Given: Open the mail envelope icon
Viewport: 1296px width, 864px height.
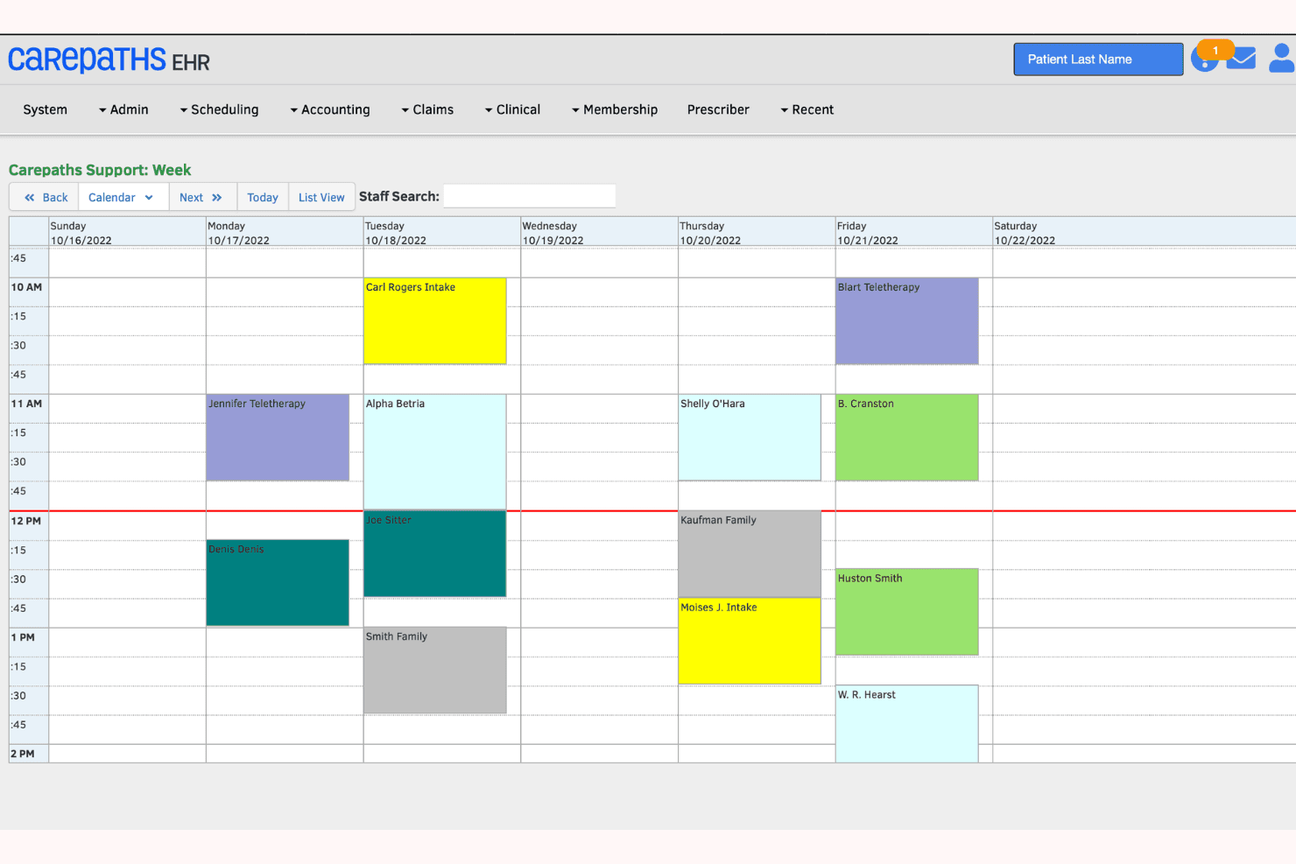Looking at the screenshot, I should [1242, 59].
